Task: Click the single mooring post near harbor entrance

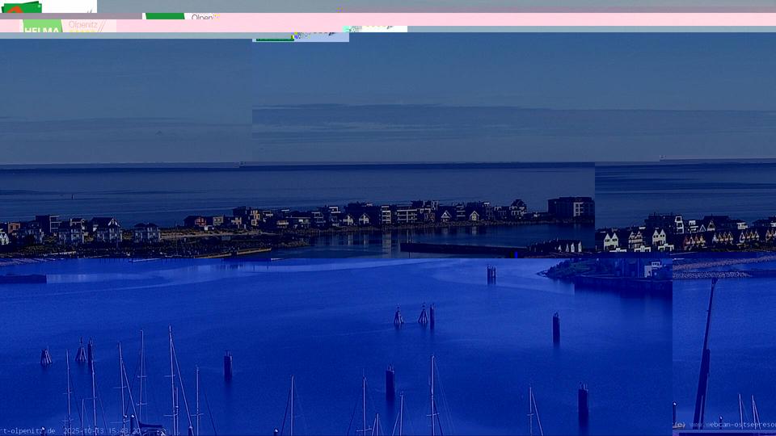Action: point(491,275)
